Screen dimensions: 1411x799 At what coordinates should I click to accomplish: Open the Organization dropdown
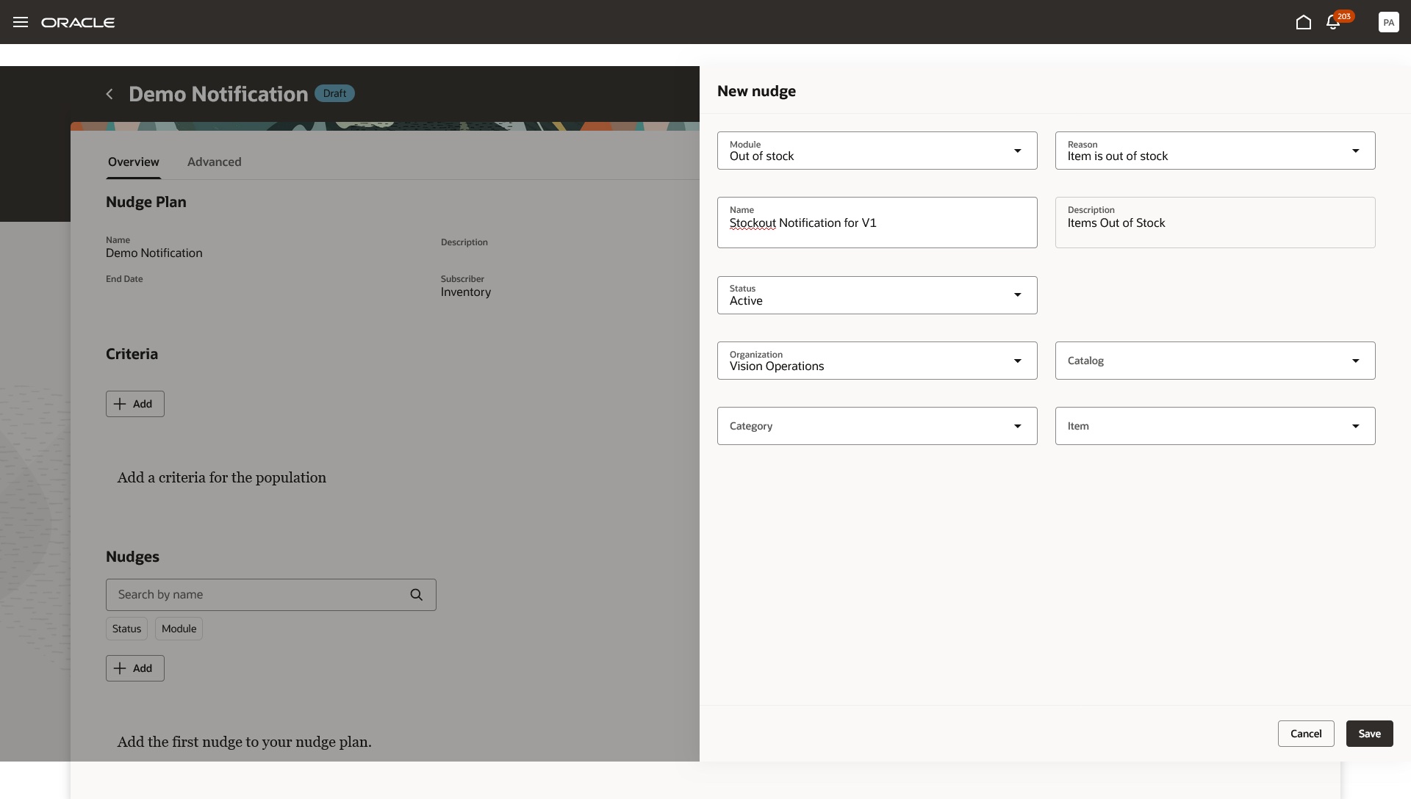tap(1017, 361)
